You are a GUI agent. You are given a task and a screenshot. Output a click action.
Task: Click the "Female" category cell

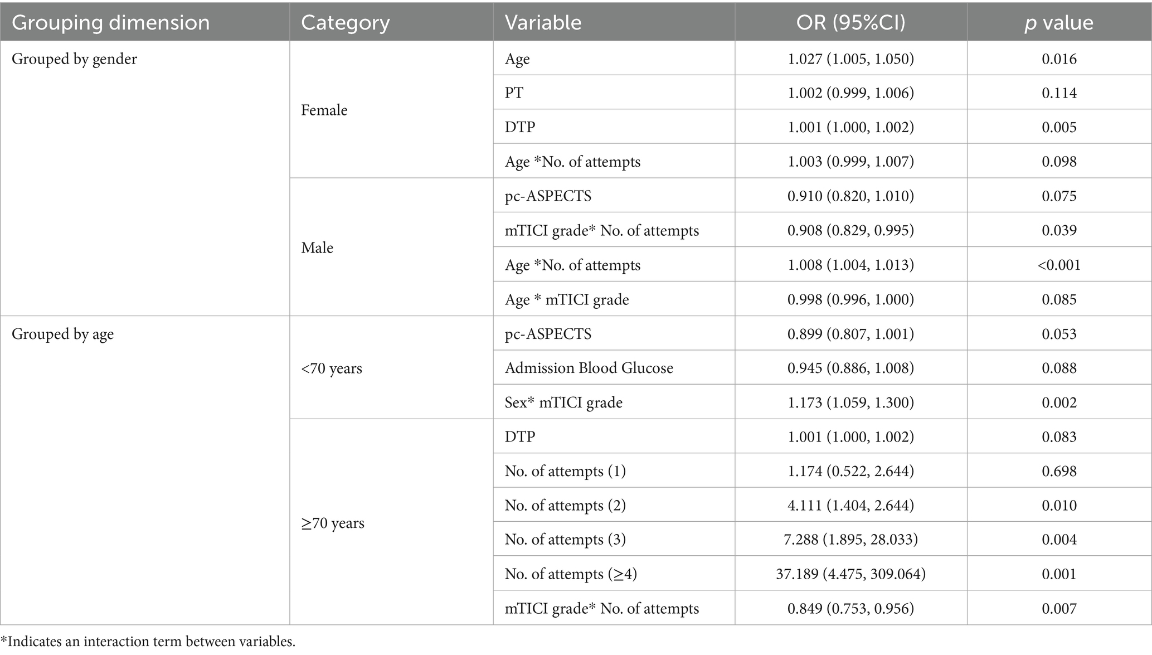(324, 110)
